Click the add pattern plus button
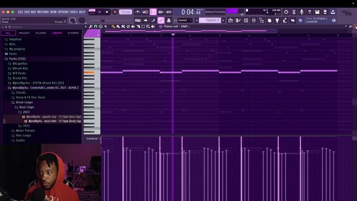Screen dimensions: 357x201 223,20
